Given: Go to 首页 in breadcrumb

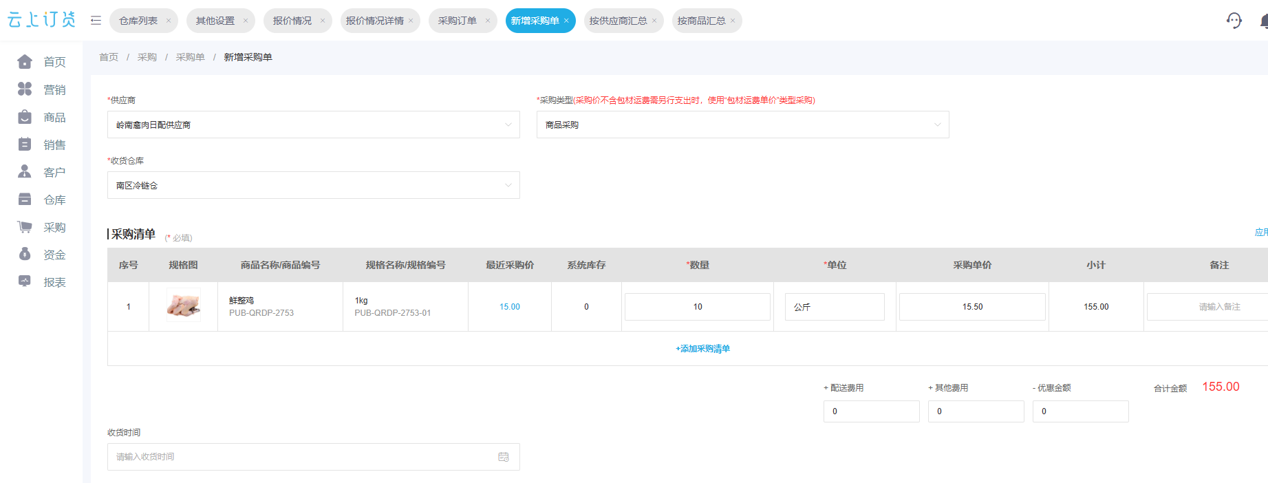Looking at the screenshot, I should (x=109, y=57).
